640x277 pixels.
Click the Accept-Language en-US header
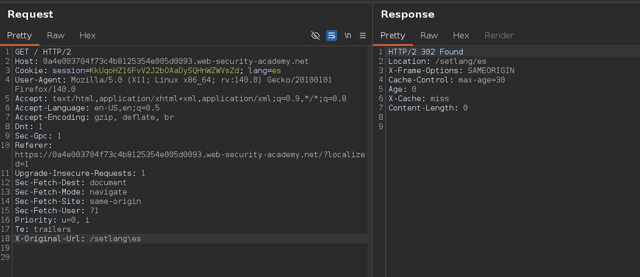click(x=87, y=108)
